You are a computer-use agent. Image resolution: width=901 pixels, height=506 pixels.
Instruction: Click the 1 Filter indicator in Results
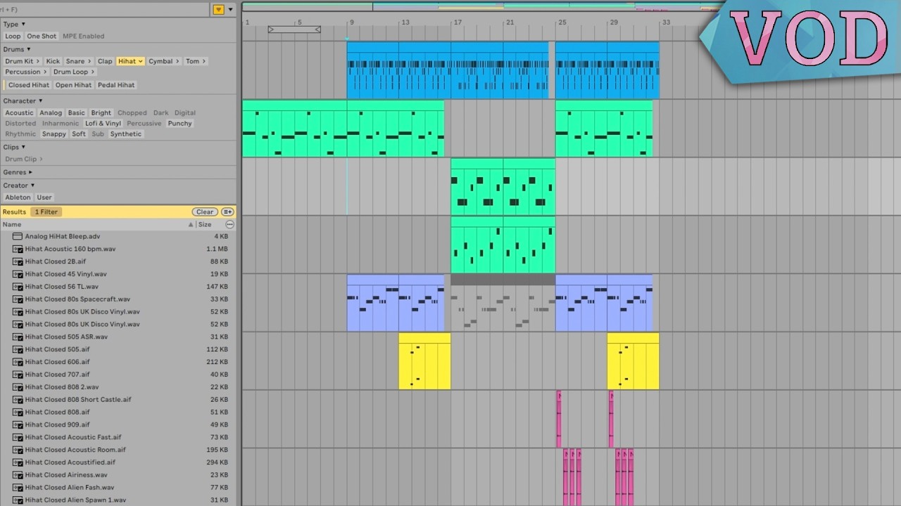pyautogui.click(x=46, y=212)
